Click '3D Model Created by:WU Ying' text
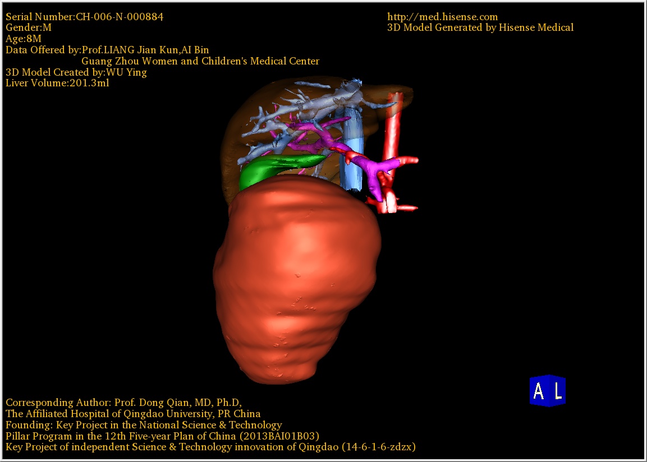This screenshot has width=647, height=462. coord(76,72)
